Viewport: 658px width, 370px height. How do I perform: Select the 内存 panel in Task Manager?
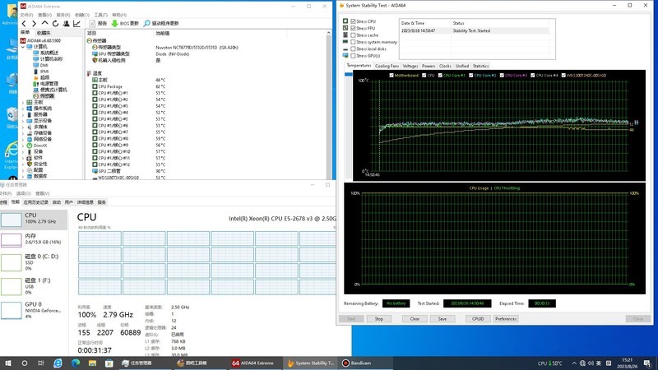coord(37,239)
